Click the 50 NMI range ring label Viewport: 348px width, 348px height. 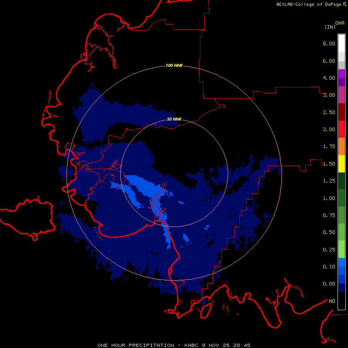pos(174,119)
